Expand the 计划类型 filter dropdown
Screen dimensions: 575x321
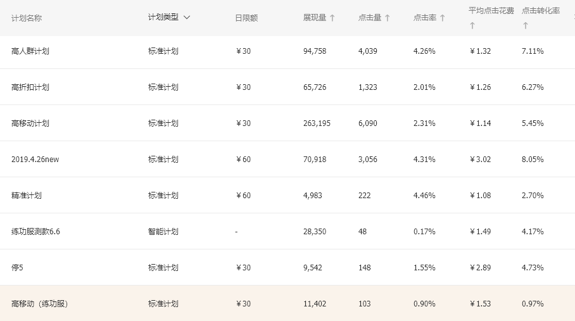[x=186, y=18]
